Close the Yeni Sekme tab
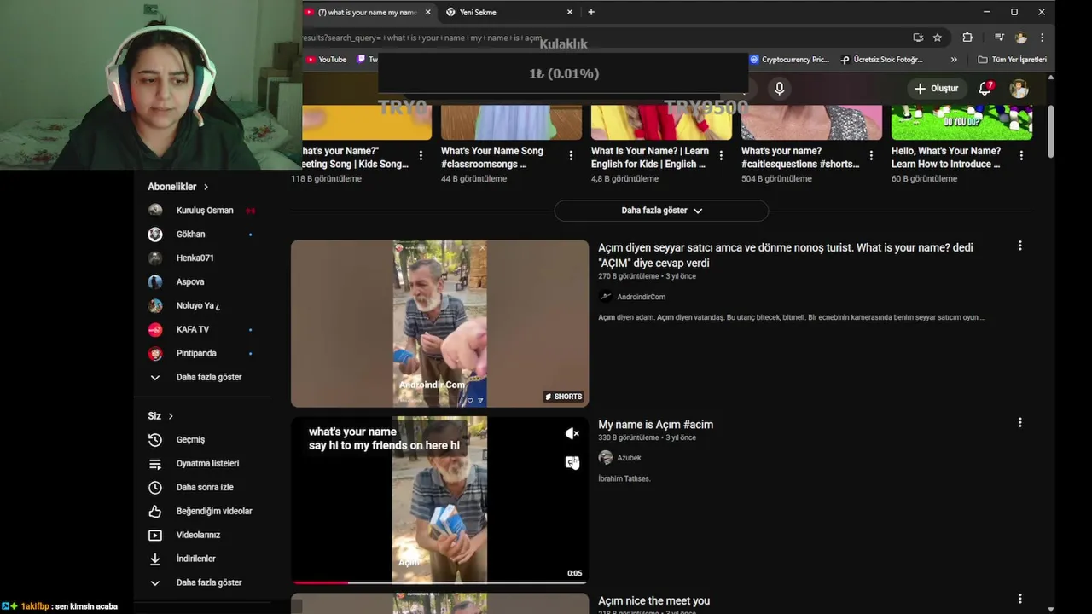Viewport: 1092px width, 614px height. [x=570, y=12]
